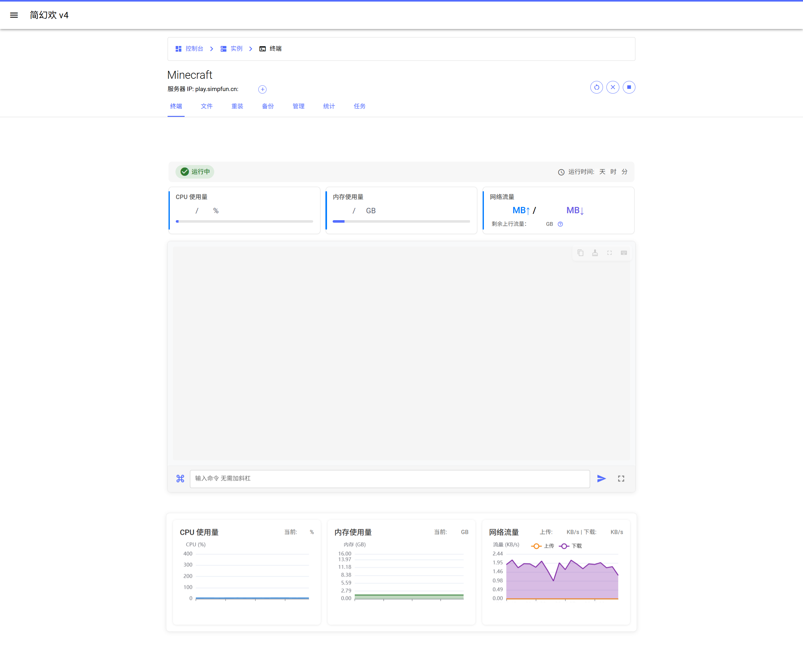The height and width of the screenshot is (663, 803).
Task: Click help icon next to remaining traffic
Action: tap(560, 224)
